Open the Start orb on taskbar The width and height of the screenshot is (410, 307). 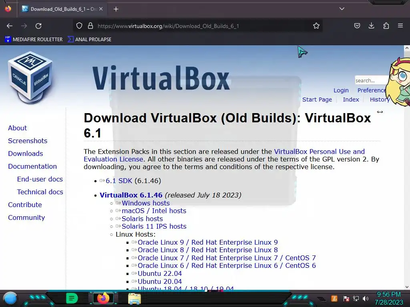[10, 298]
